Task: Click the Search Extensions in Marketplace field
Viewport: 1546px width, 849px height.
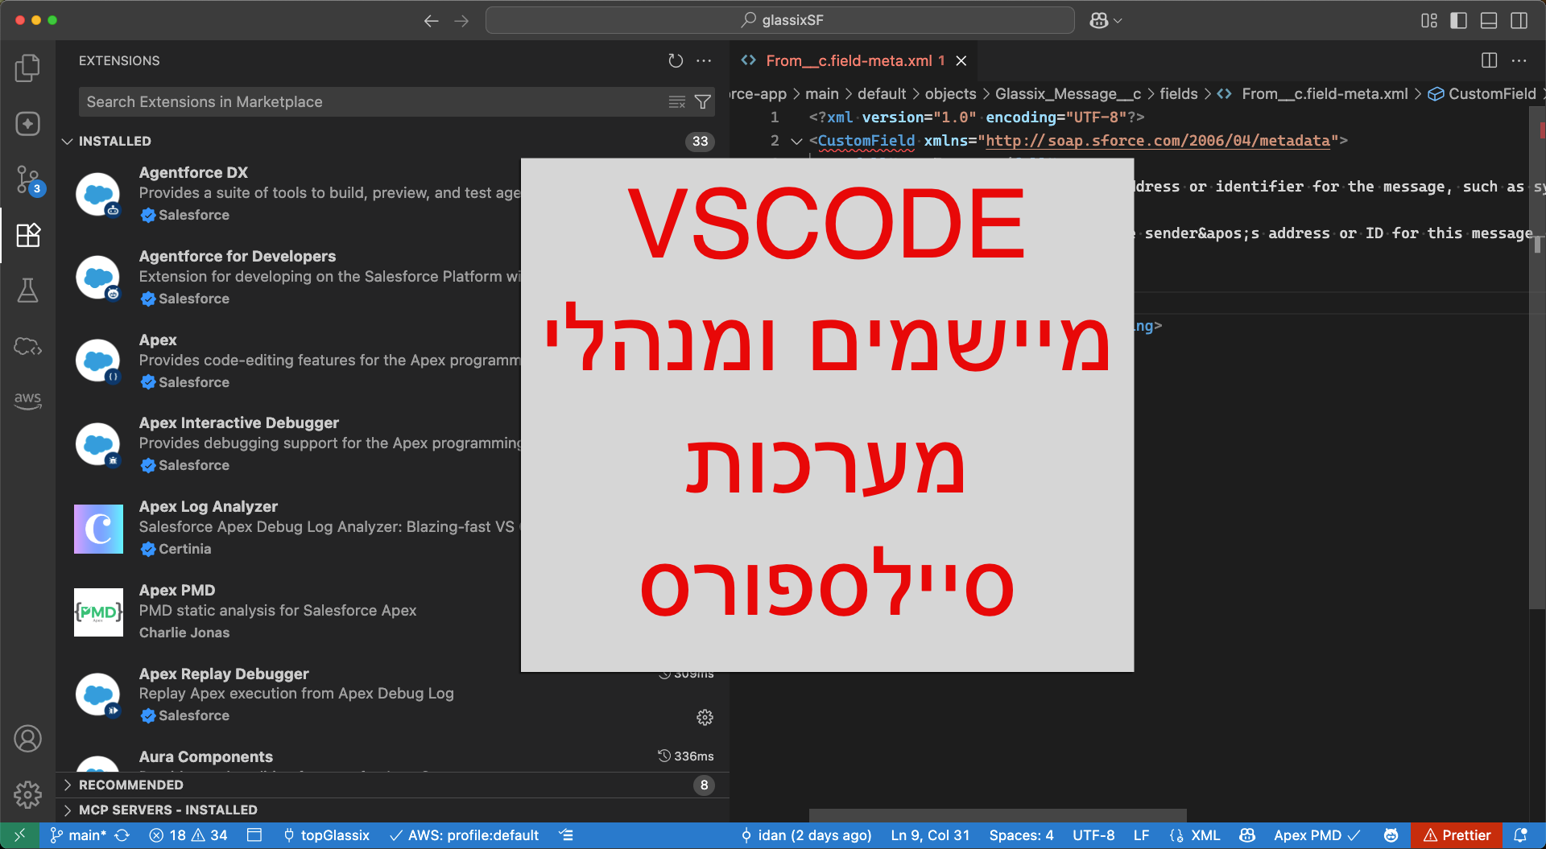Action: click(x=370, y=102)
